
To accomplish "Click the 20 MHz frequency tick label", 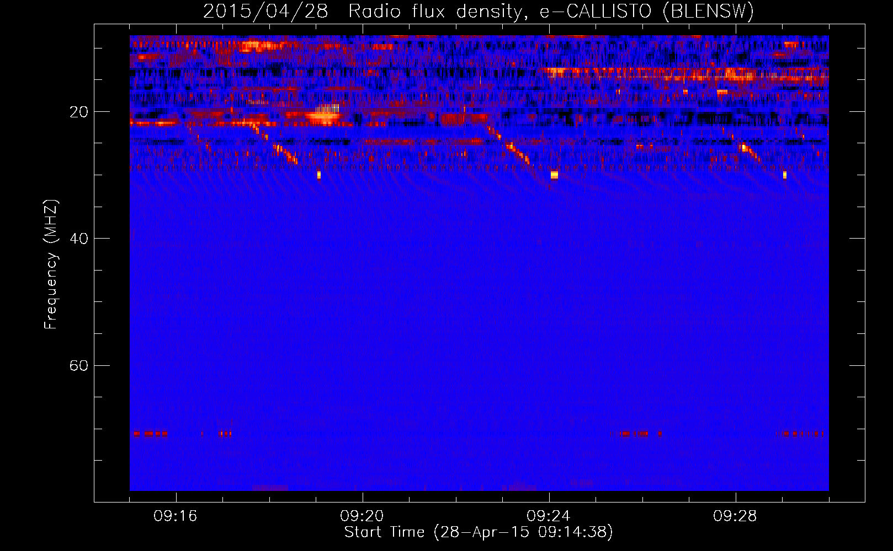I will tap(78, 112).
